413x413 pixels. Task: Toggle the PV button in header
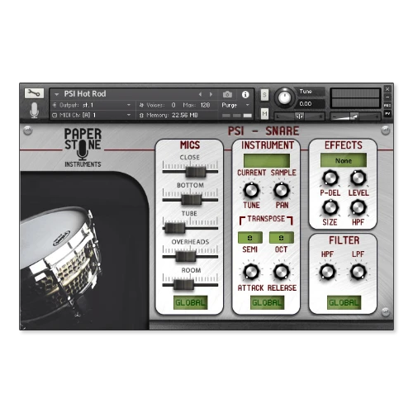coord(387,113)
